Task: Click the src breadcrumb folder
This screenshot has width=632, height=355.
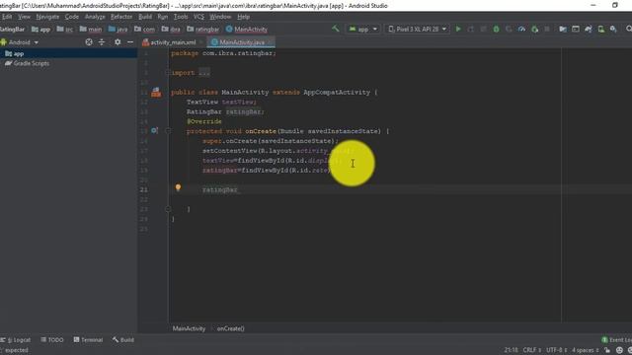Action: pyautogui.click(x=65, y=30)
